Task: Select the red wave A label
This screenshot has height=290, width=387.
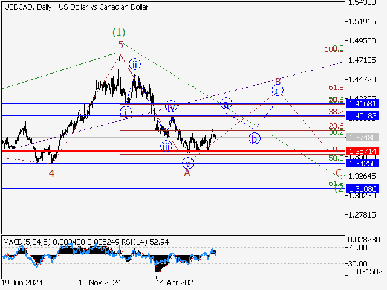Action: pos(187,173)
